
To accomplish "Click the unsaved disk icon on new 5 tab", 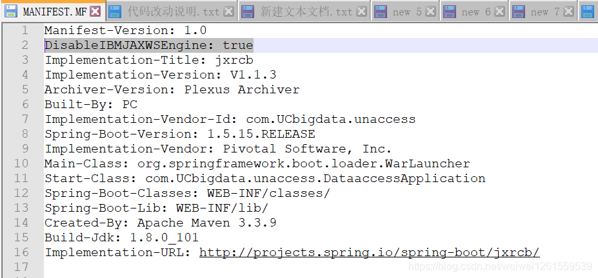I will click(380, 12).
